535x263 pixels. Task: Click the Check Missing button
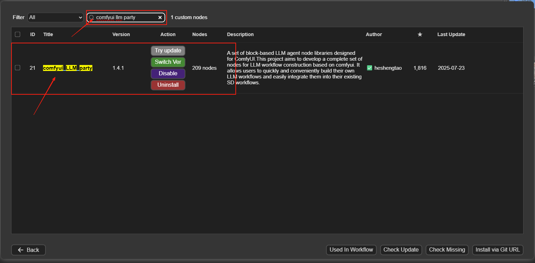[447, 250]
